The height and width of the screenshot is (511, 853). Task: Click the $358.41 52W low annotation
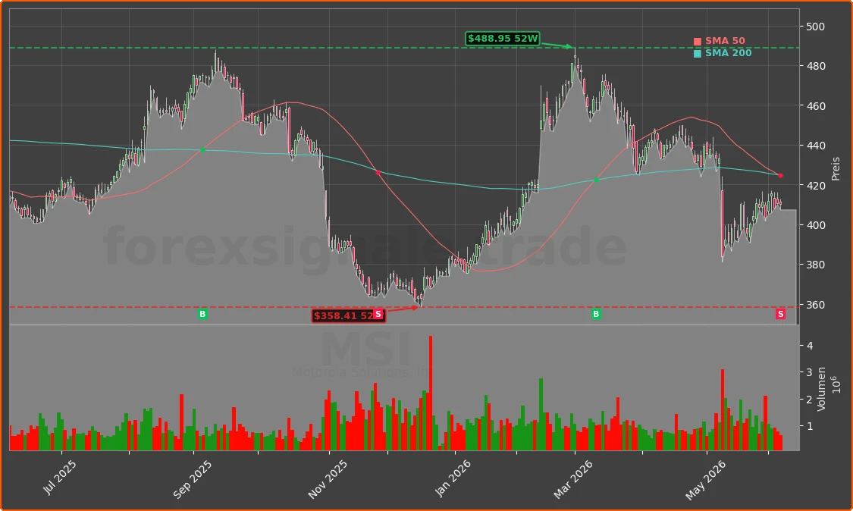[x=349, y=315]
